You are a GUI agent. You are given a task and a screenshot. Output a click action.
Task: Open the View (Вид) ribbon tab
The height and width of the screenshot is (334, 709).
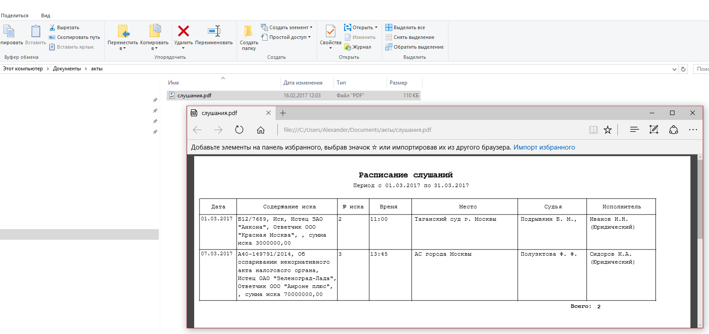coord(46,15)
